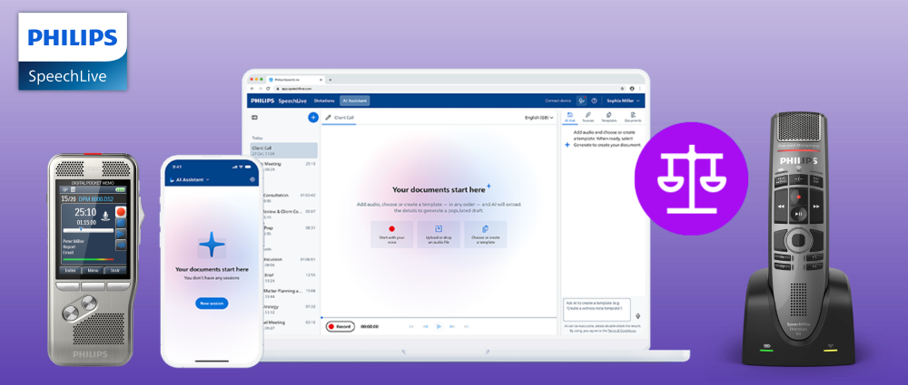Click the Philips SpeechLive logo badge
This screenshot has width=908, height=385.
[73, 52]
